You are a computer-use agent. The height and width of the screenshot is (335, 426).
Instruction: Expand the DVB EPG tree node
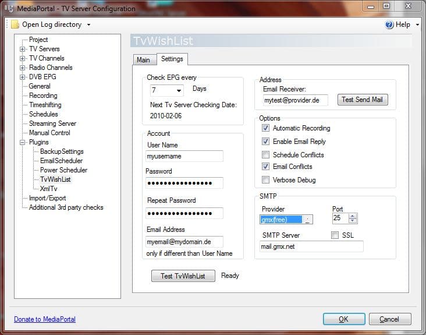[x=23, y=77]
